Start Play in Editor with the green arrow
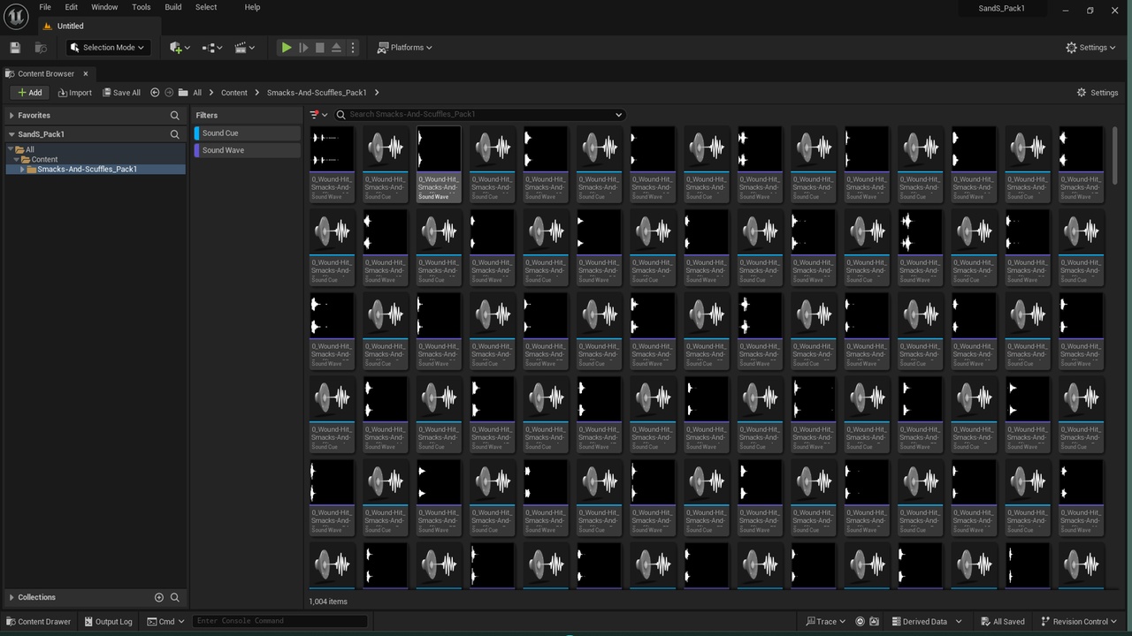Image resolution: width=1132 pixels, height=636 pixels. pos(287,48)
